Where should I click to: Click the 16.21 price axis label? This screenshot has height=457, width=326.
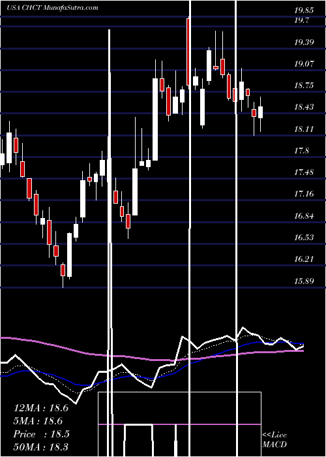click(x=304, y=259)
